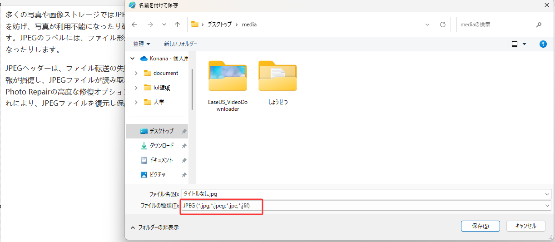The image size is (555, 242).
Task: Click the pin icon beside ダウンロード
Action: pos(184,146)
